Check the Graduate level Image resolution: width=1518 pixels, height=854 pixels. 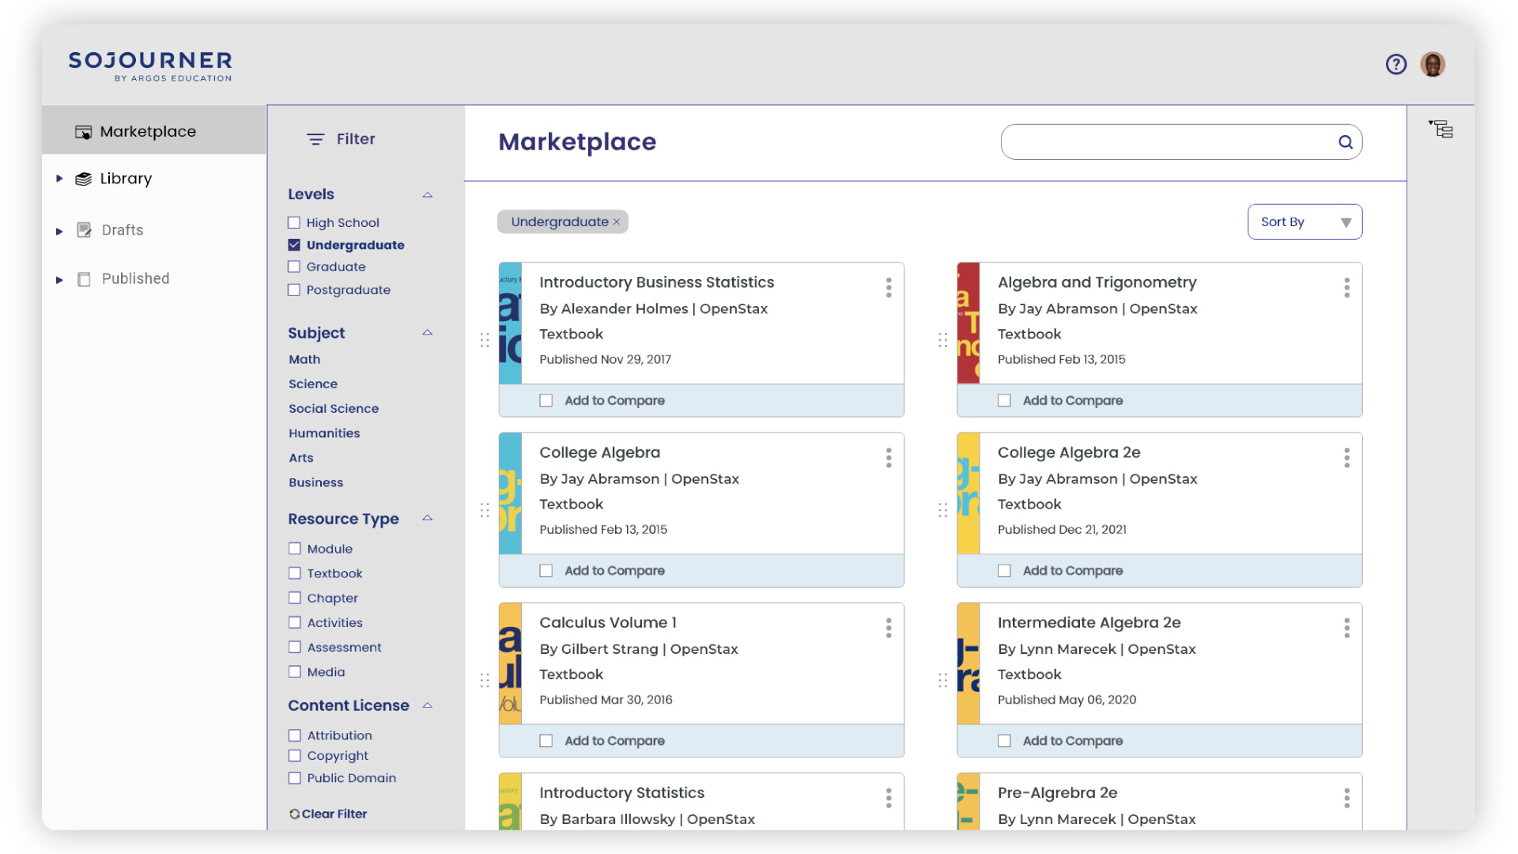click(x=294, y=266)
